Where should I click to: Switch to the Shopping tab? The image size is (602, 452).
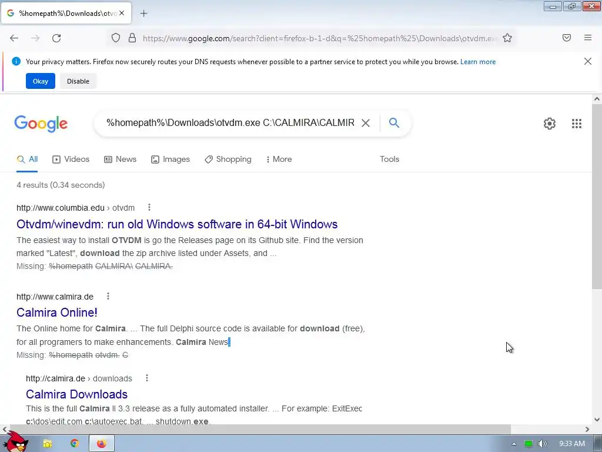click(228, 159)
